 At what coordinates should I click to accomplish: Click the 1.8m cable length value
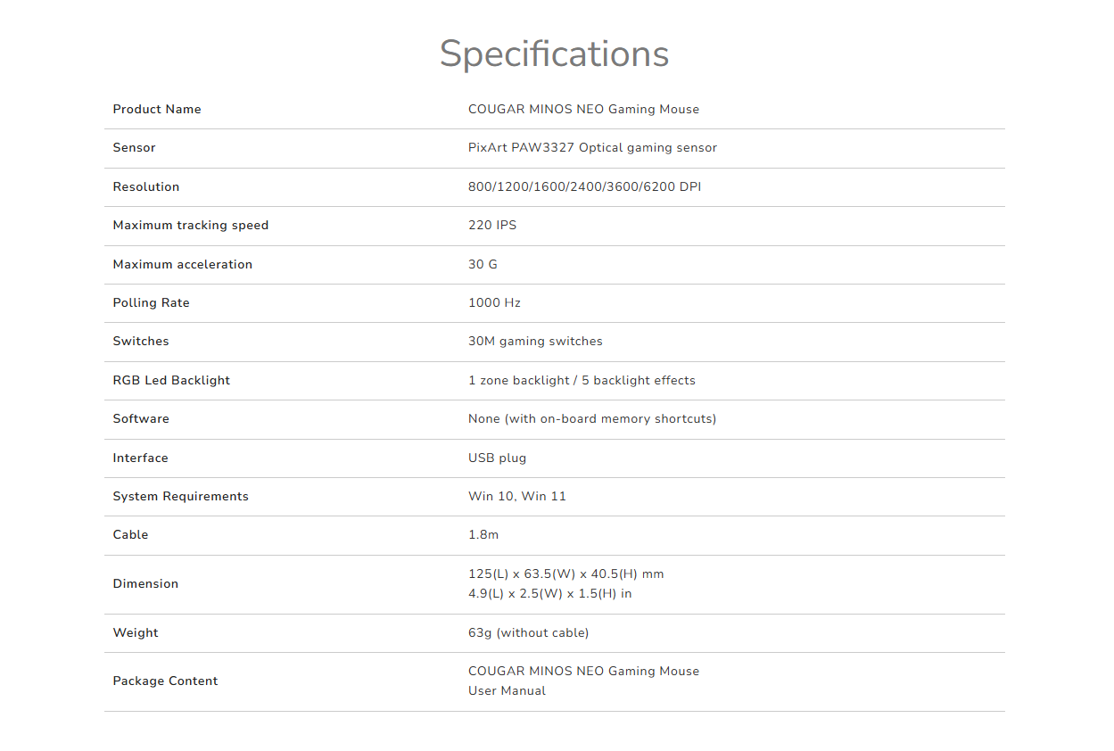coord(483,535)
